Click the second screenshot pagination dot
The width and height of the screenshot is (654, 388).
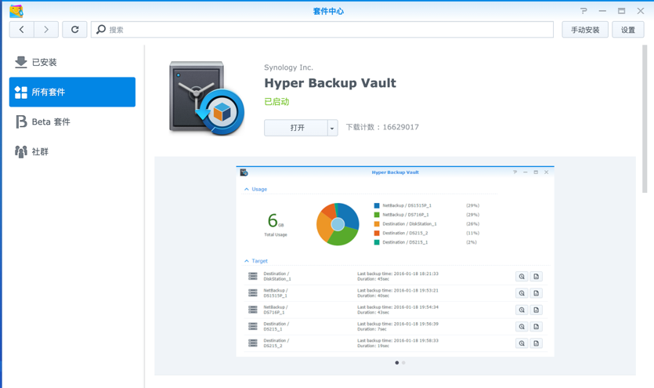click(404, 363)
